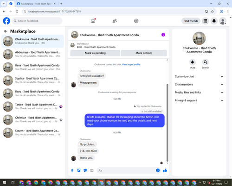The width and height of the screenshot is (232, 186).
Task: Click the listing thumbnail beside $700 title
Action: (72, 45)
